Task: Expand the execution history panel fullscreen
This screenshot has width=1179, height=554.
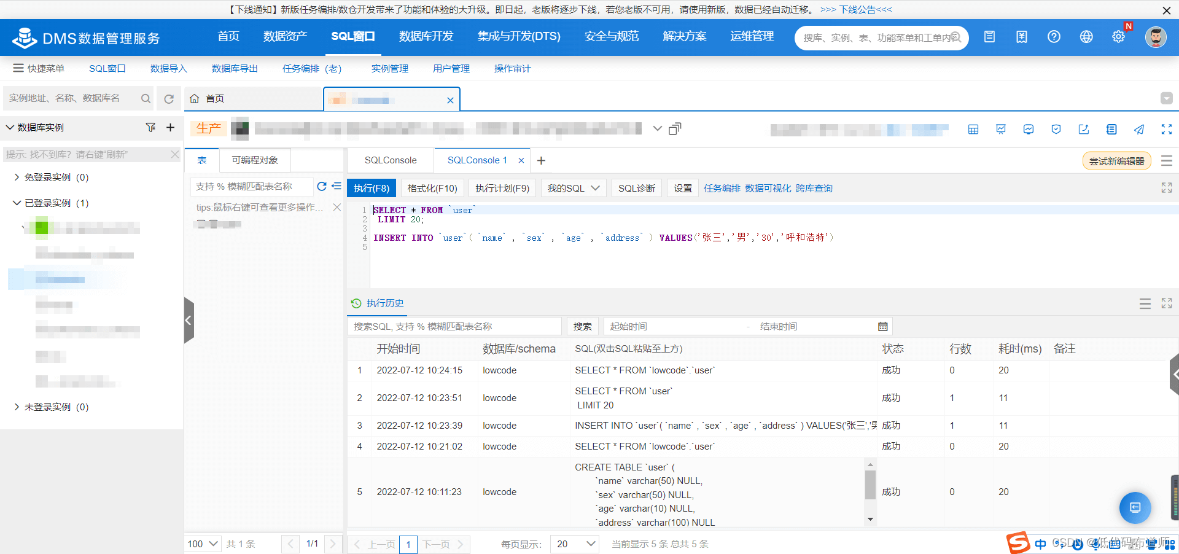Action: coord(1167,303)
